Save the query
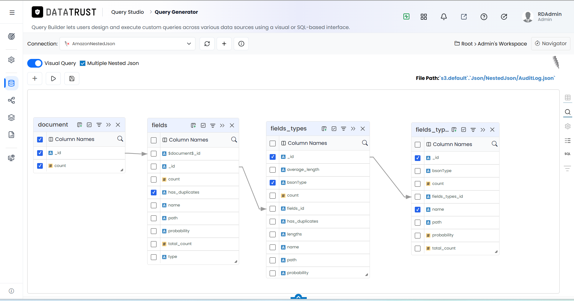574x301 pixels. [x=72, y=78]
